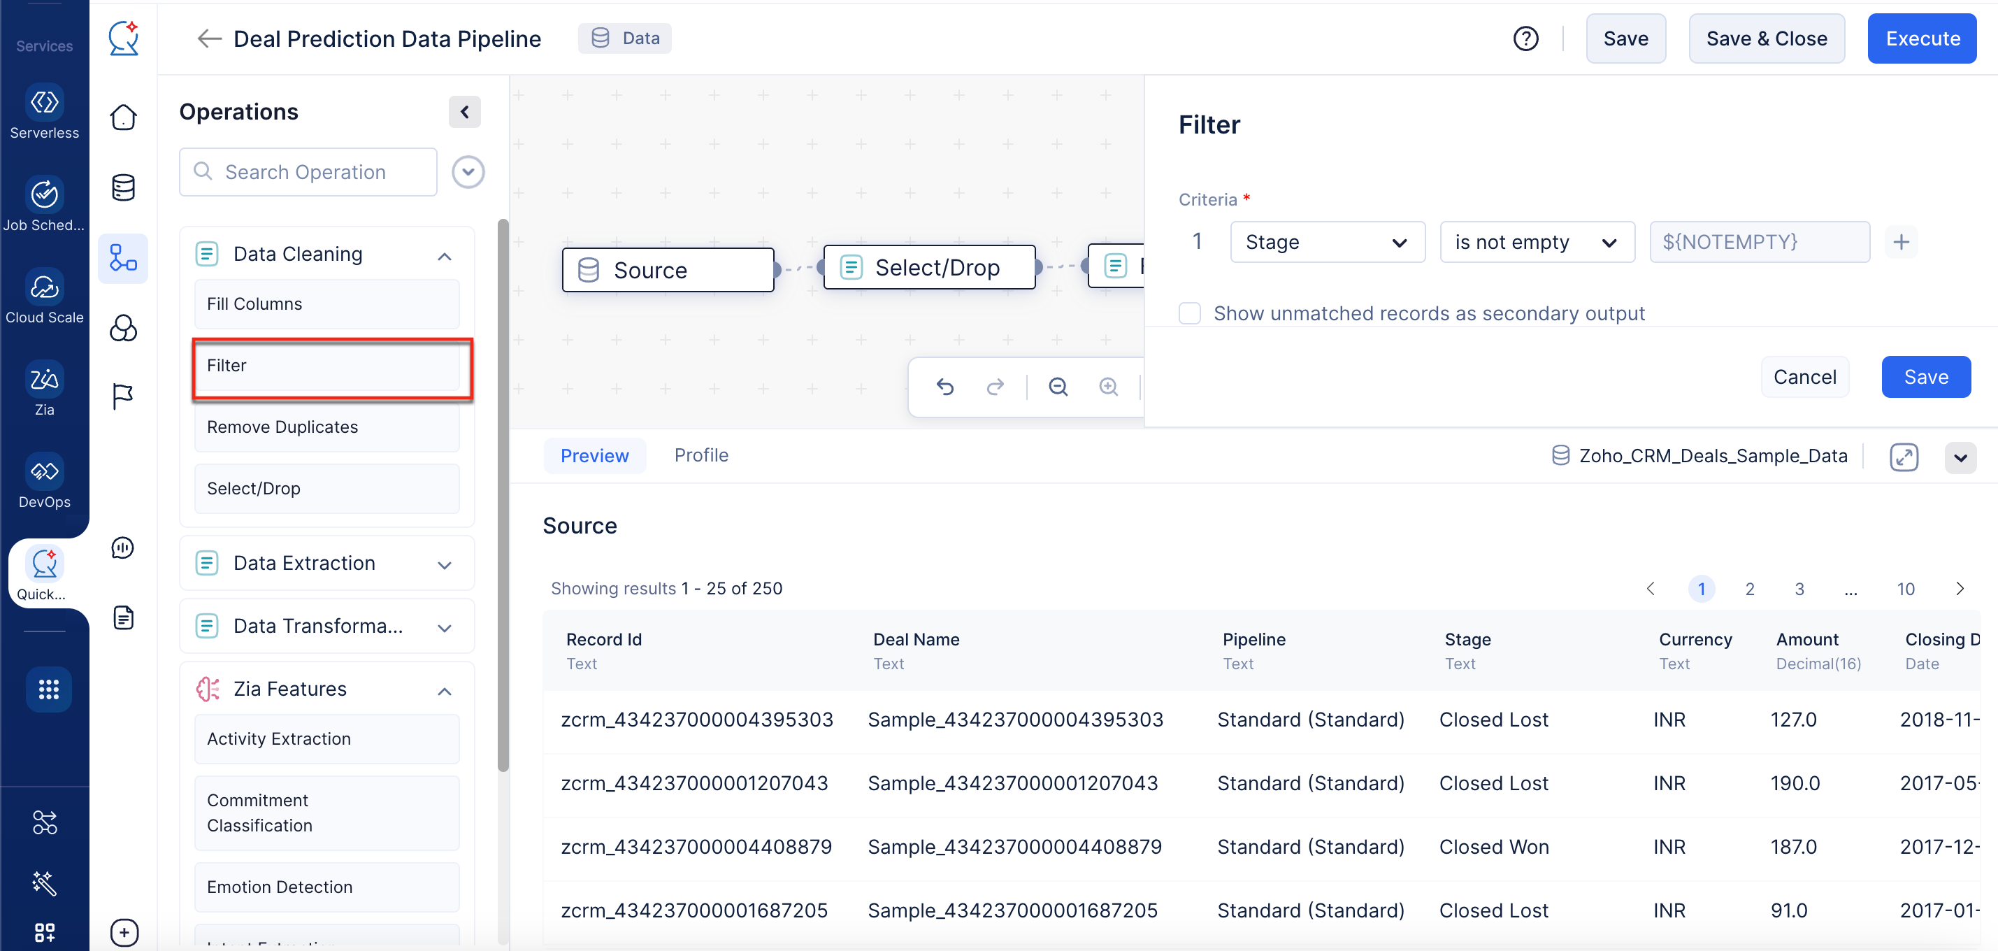Undo the last pipeline action
1998x951 pixels.
pyautogui.click(x=944, y=386)
